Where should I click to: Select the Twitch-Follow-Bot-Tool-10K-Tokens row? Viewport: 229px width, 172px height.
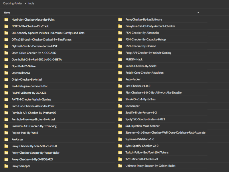click(x=147, y=153)
